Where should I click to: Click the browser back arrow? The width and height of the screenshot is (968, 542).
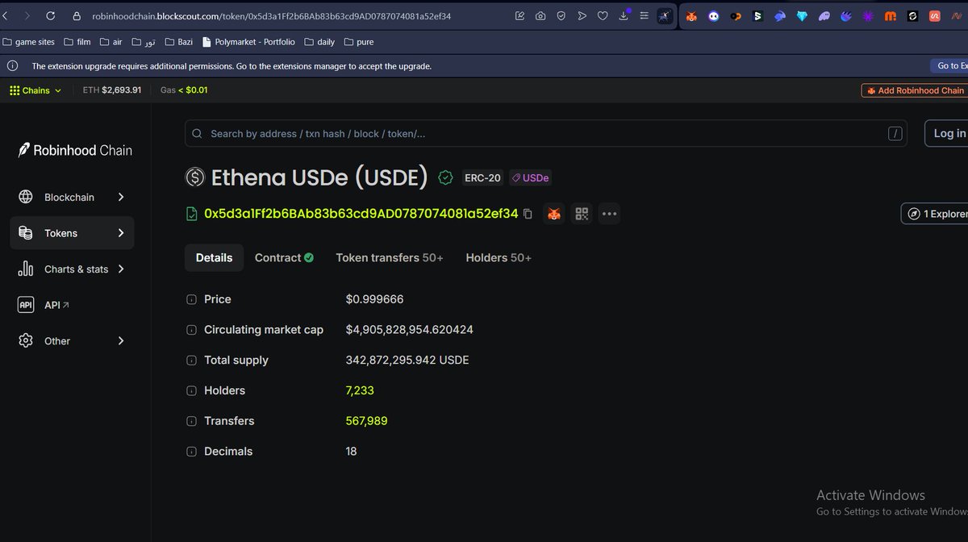[x=6, y=15]
